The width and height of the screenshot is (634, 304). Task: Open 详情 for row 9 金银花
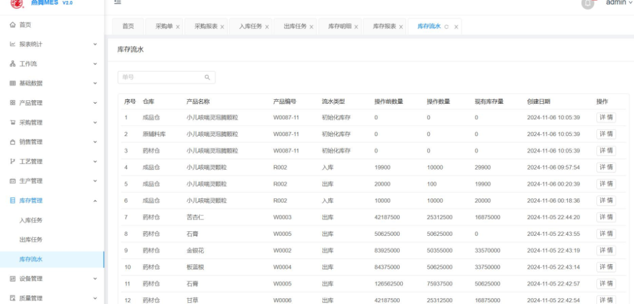[606, 251]
